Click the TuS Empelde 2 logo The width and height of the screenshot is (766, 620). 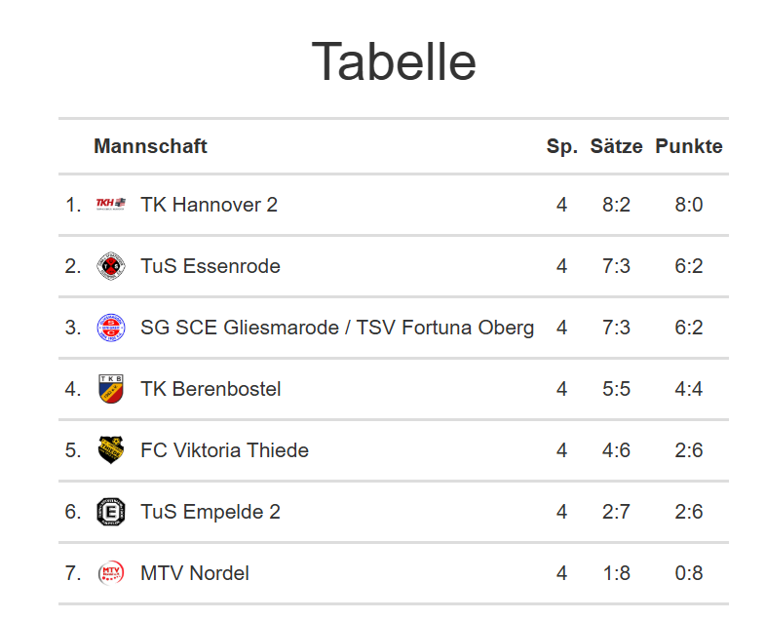coord(111,512)
